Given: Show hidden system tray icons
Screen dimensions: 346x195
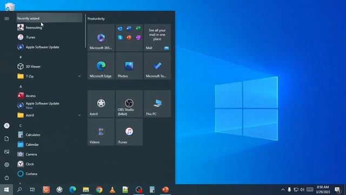Looking at the screenshot, I should pos(283,190).
